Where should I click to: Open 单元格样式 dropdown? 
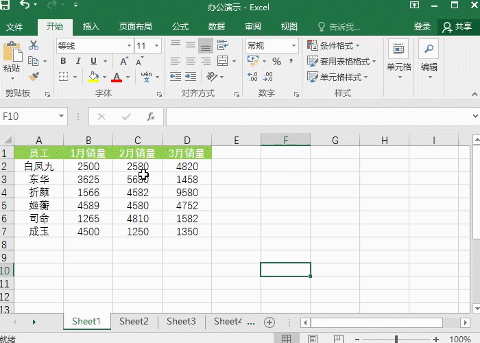pos(337,77)
